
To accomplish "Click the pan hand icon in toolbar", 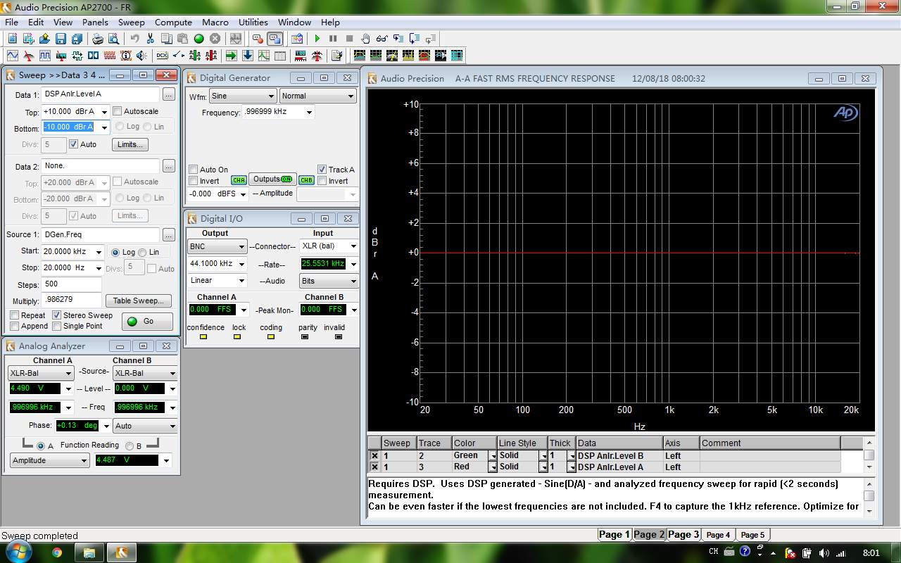I will click(x=365, y=39).
